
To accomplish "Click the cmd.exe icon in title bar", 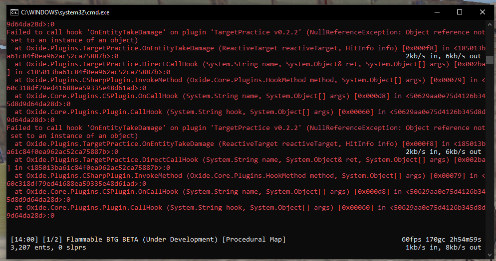I will (14, 12).
